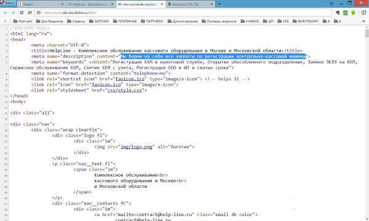369x221 pixels.
Task: Open a new tab with plus button
Action: [220, 4]
